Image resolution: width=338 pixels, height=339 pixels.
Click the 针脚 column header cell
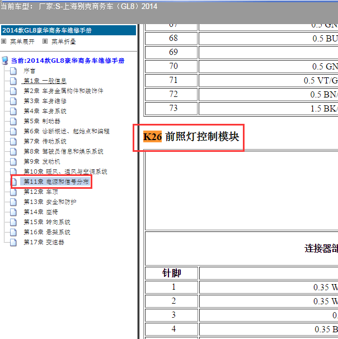coord(171,273)
